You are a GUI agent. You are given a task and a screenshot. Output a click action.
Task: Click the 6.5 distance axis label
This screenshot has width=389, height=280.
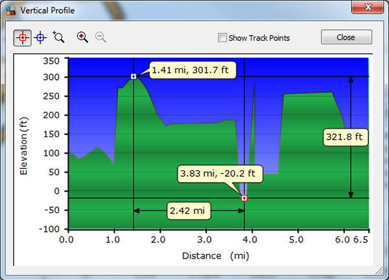360,240
